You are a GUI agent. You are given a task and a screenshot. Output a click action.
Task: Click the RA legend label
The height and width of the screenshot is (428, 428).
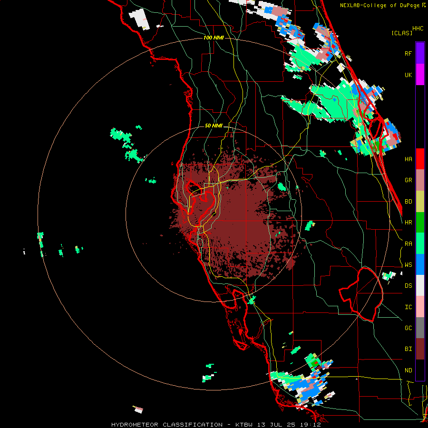tap(408, 244)
